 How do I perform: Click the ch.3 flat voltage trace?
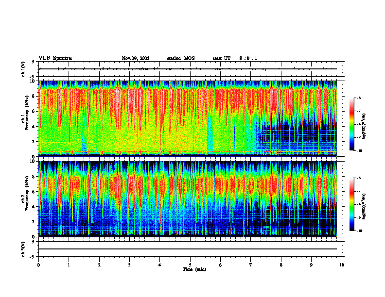tap(188, 249)
